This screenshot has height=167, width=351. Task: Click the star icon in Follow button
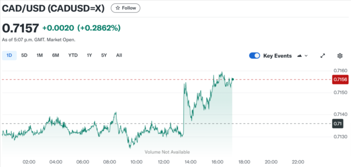coord(118,8)
